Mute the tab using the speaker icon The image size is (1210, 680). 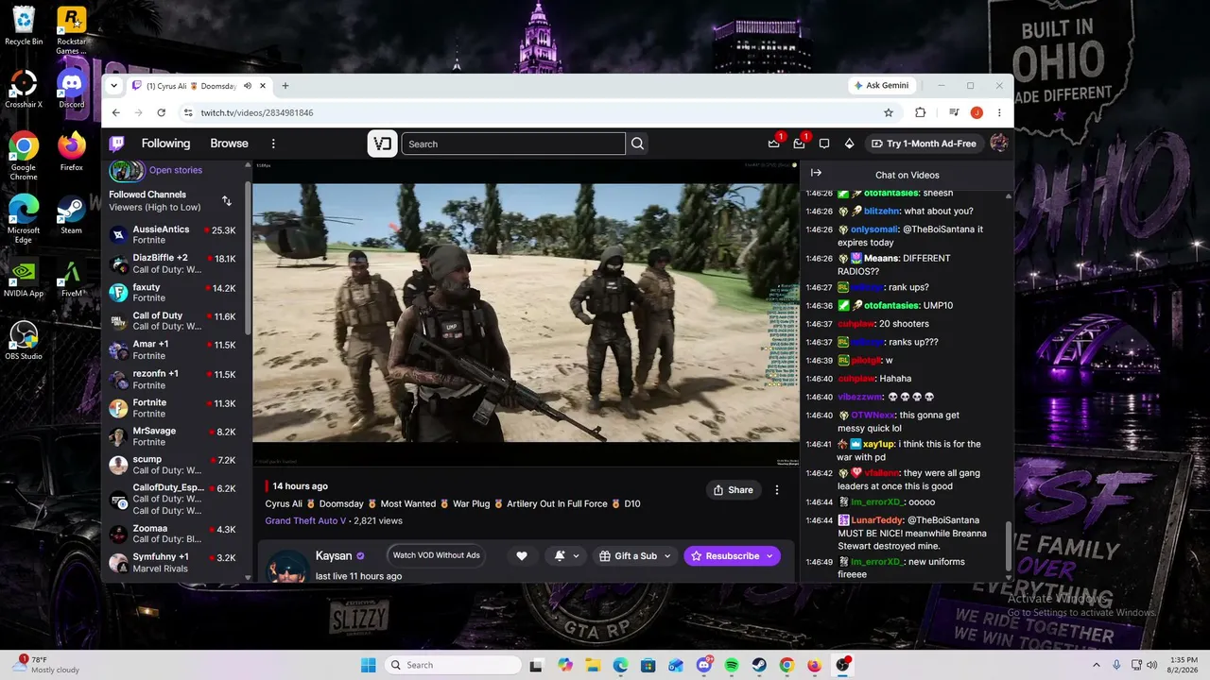point(247,86)
